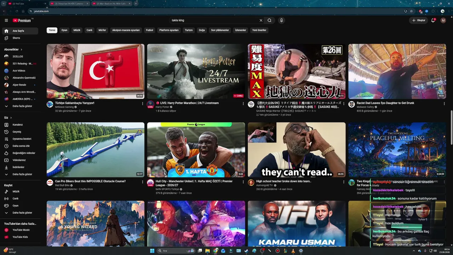Screen dimensions: 453x255
Task: Select the Tümü filter chip
Action: (x=52, y=30)
